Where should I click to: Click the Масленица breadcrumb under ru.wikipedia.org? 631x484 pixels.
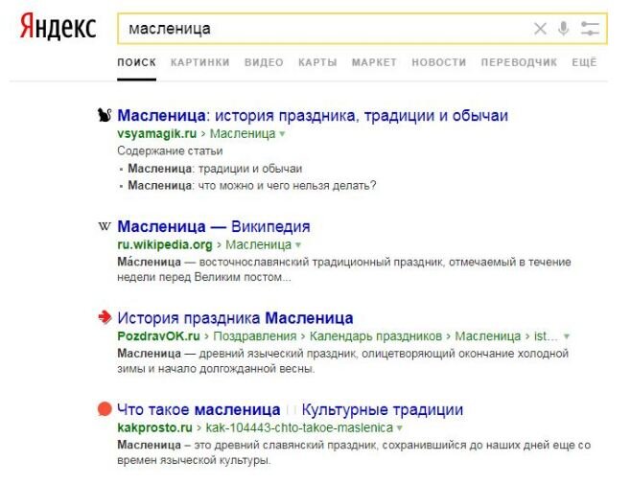(258, 244)
